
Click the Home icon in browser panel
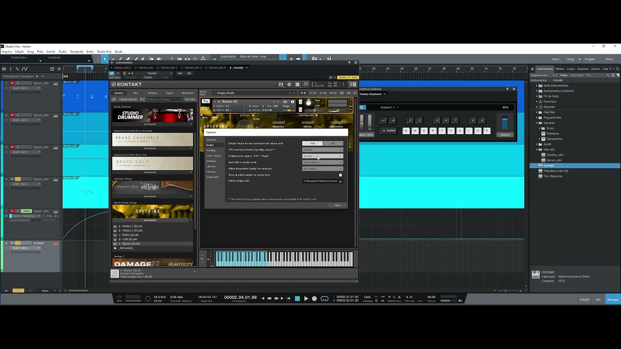coord(532,69)
